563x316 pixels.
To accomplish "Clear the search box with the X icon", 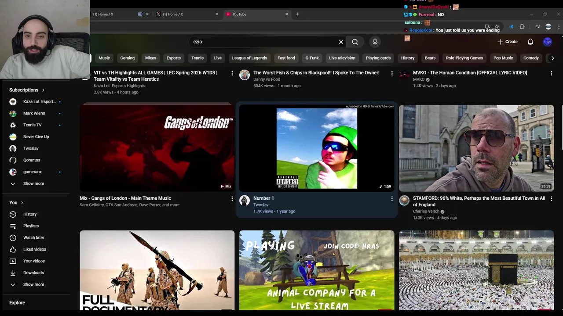I will (x=341, y=42).
